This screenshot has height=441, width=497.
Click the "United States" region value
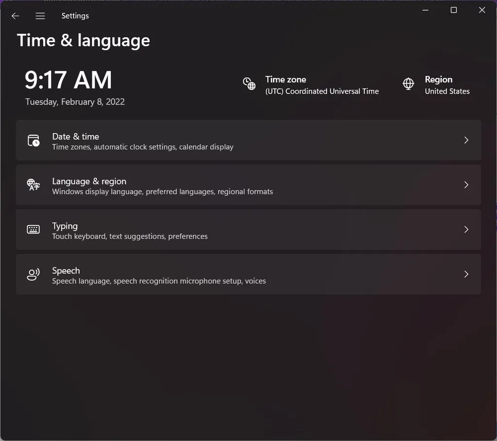(447, 91)
